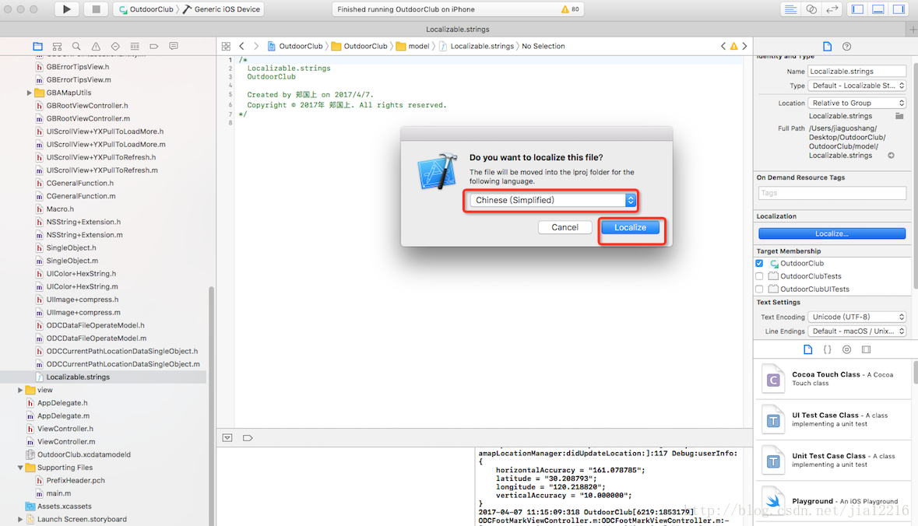918x526 pixels.
Task: Click Cancel in the localize dialog
Action: (565, 227)
